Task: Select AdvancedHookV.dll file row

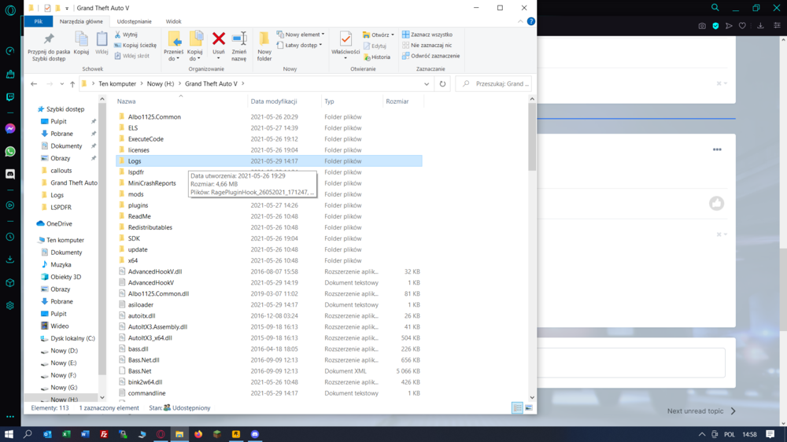Action: (269, 271)
